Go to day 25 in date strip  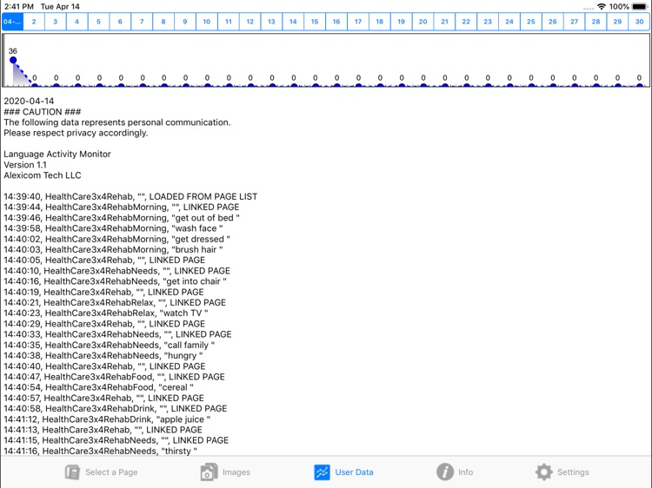[x=531, y=22]
